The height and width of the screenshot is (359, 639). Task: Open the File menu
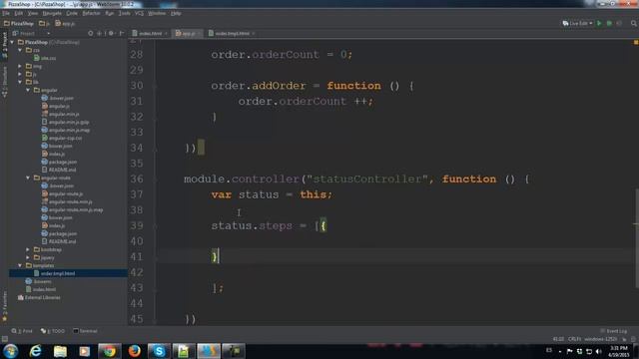pyautogui.click(x=6, y=13)
